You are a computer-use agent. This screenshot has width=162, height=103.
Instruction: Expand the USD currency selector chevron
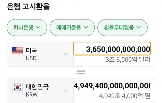[x=66, y=54]
